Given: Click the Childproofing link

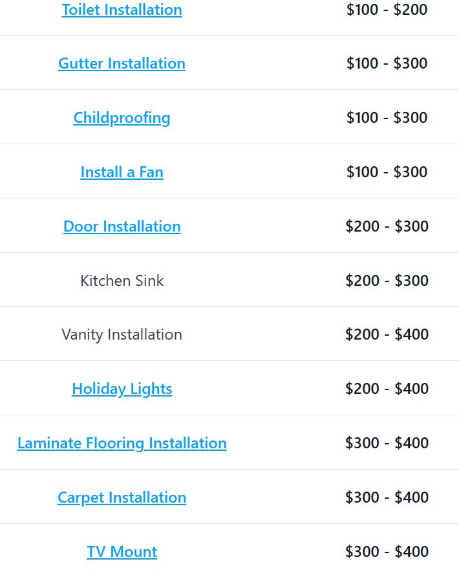Looking at the screenshot, I should [122, 118].
